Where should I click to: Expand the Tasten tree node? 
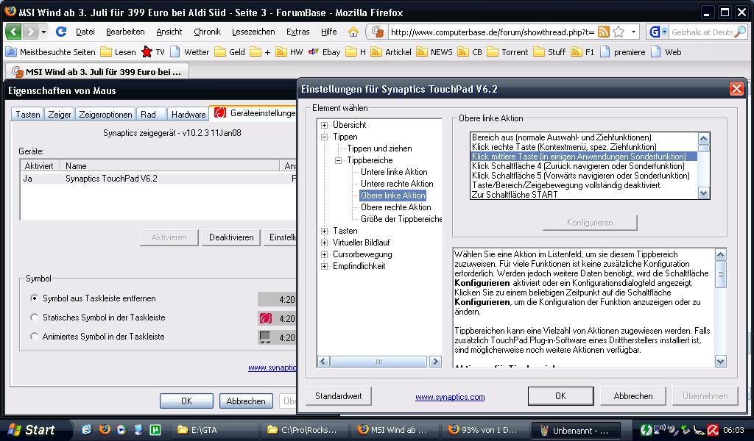click(x=325, y=231)
